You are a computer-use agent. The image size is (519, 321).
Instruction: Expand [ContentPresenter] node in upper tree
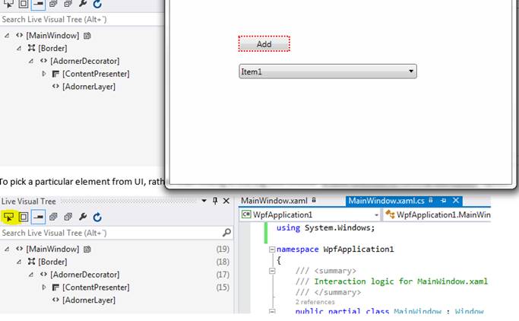click(x=43, y=74)
